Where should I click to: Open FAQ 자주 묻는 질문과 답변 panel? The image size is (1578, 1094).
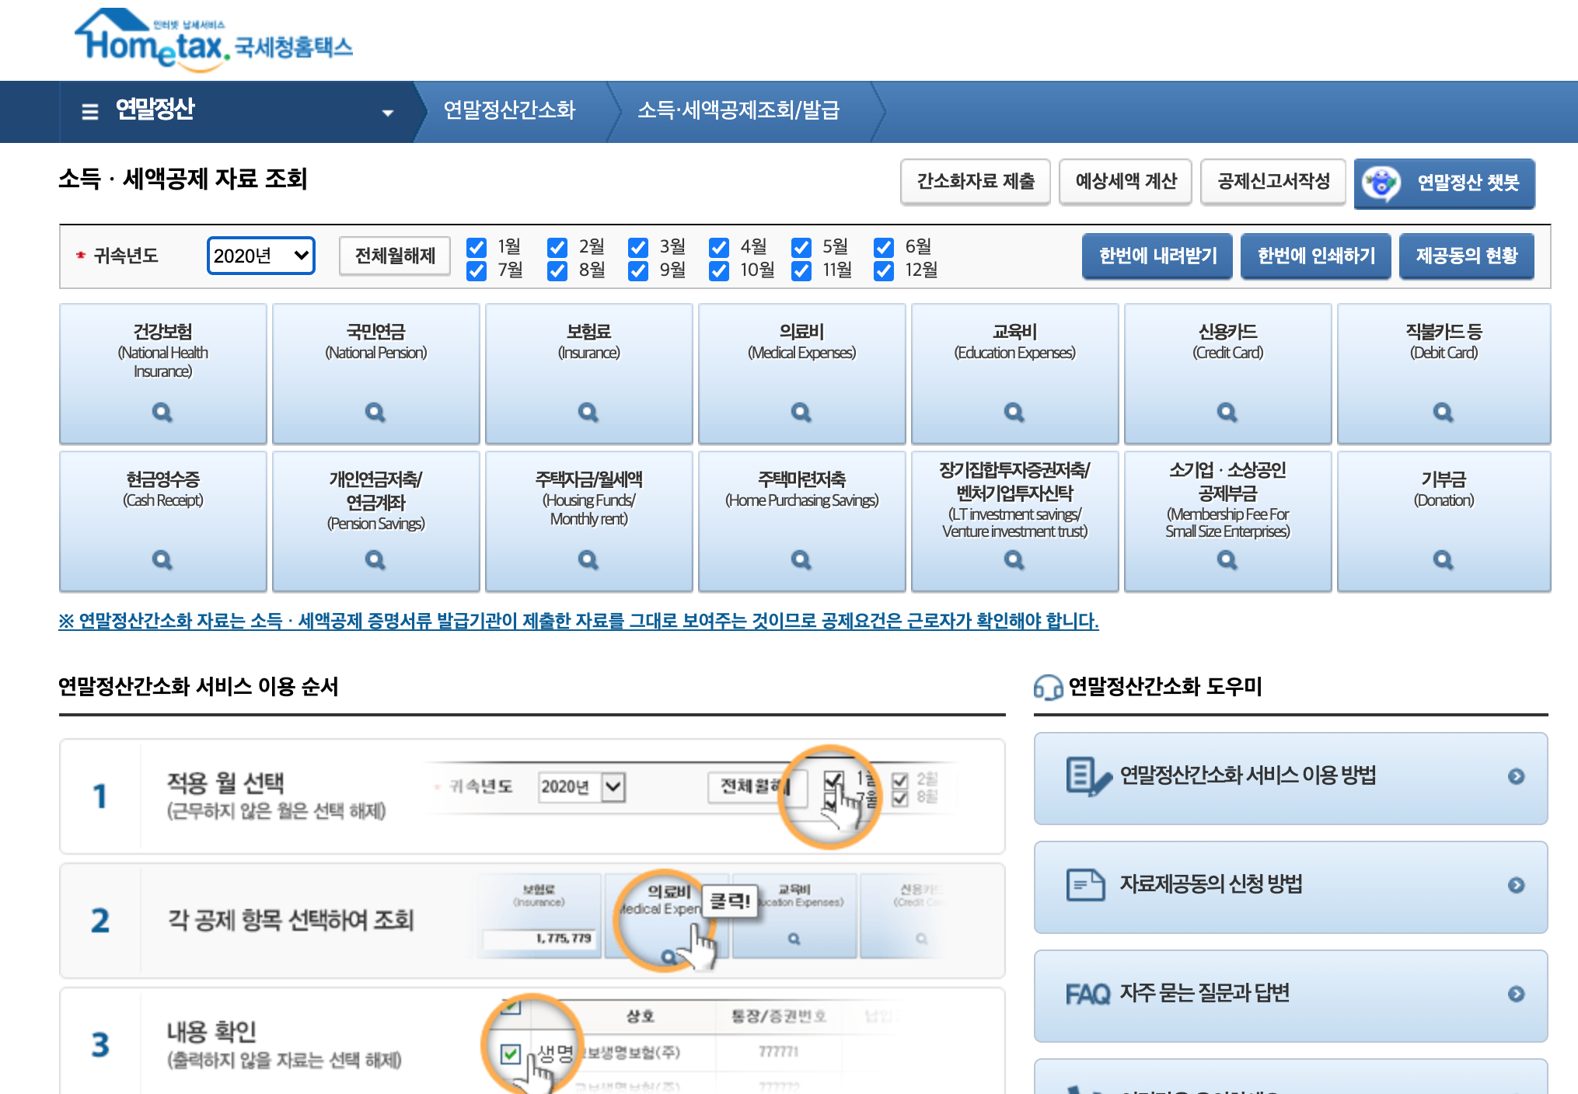pyautogui.click(x=1290, y=994)
